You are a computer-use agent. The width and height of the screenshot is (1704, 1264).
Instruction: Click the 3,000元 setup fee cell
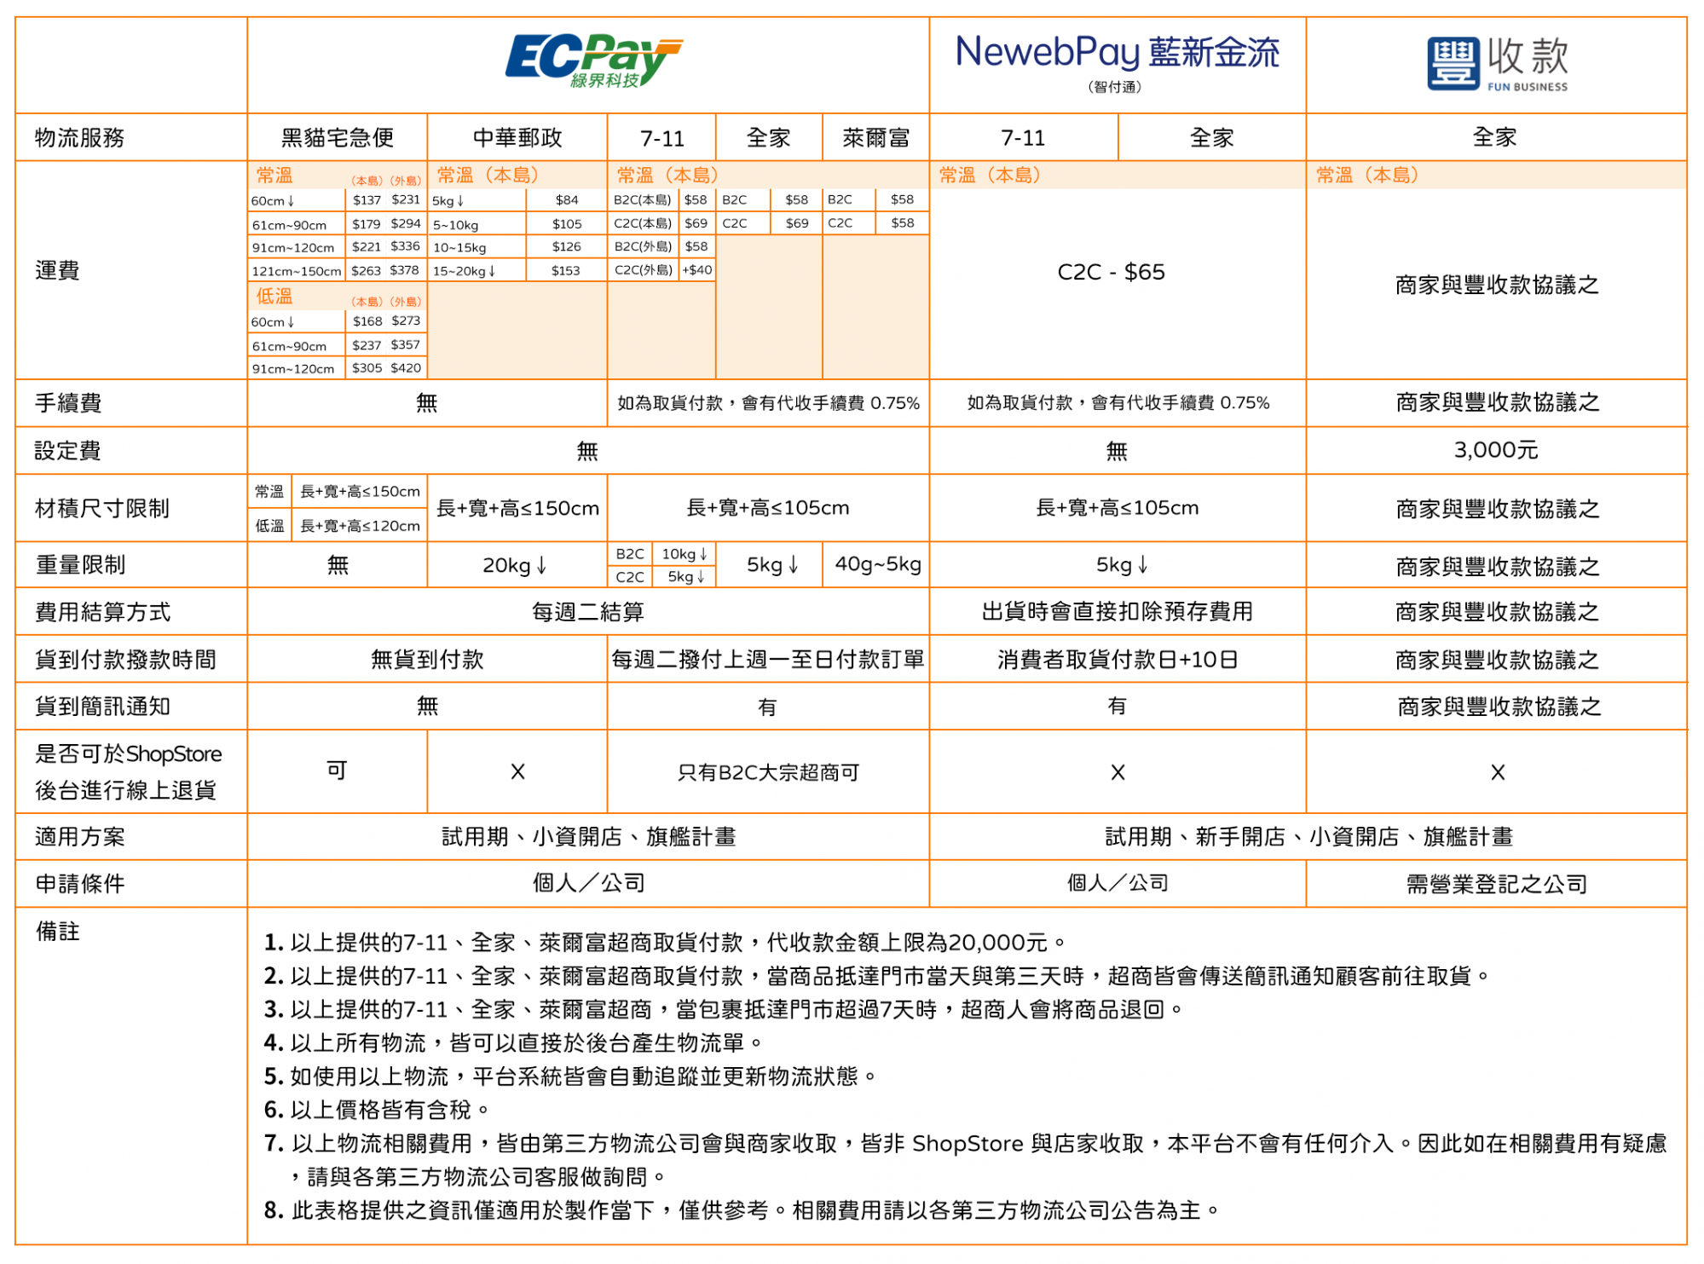click(1496, 450)
